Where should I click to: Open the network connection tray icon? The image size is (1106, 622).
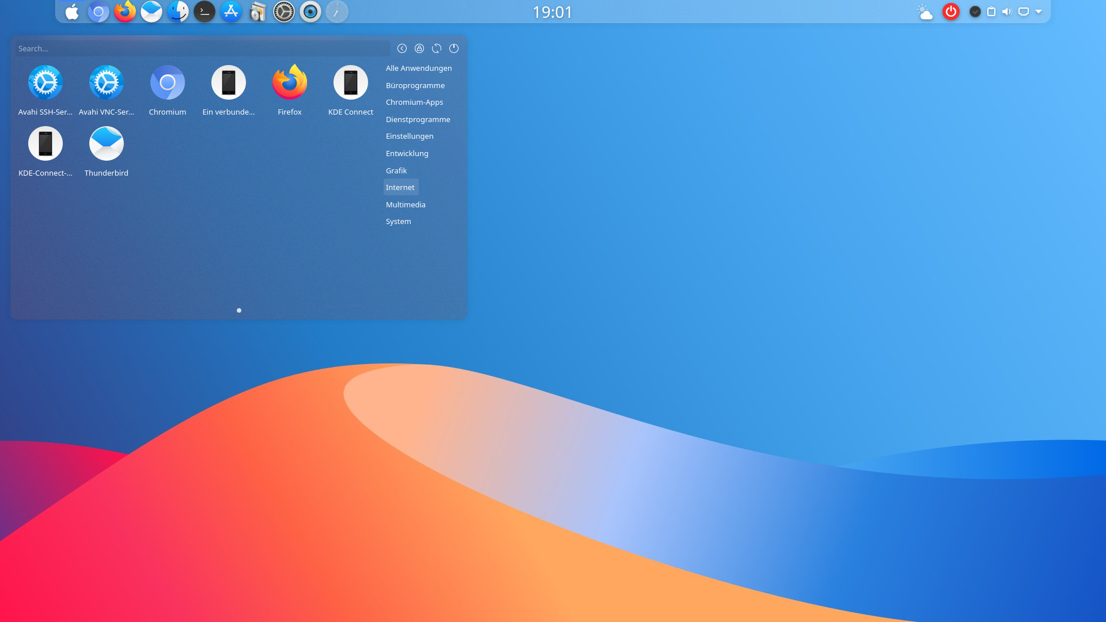(1024, 12)
